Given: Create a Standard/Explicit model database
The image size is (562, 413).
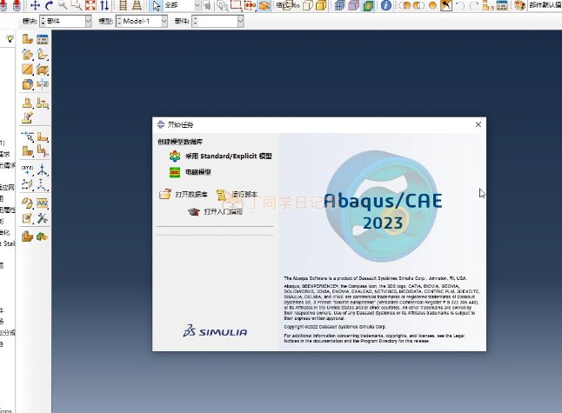Looking at the screenshot, I should [x=222, y=156].
